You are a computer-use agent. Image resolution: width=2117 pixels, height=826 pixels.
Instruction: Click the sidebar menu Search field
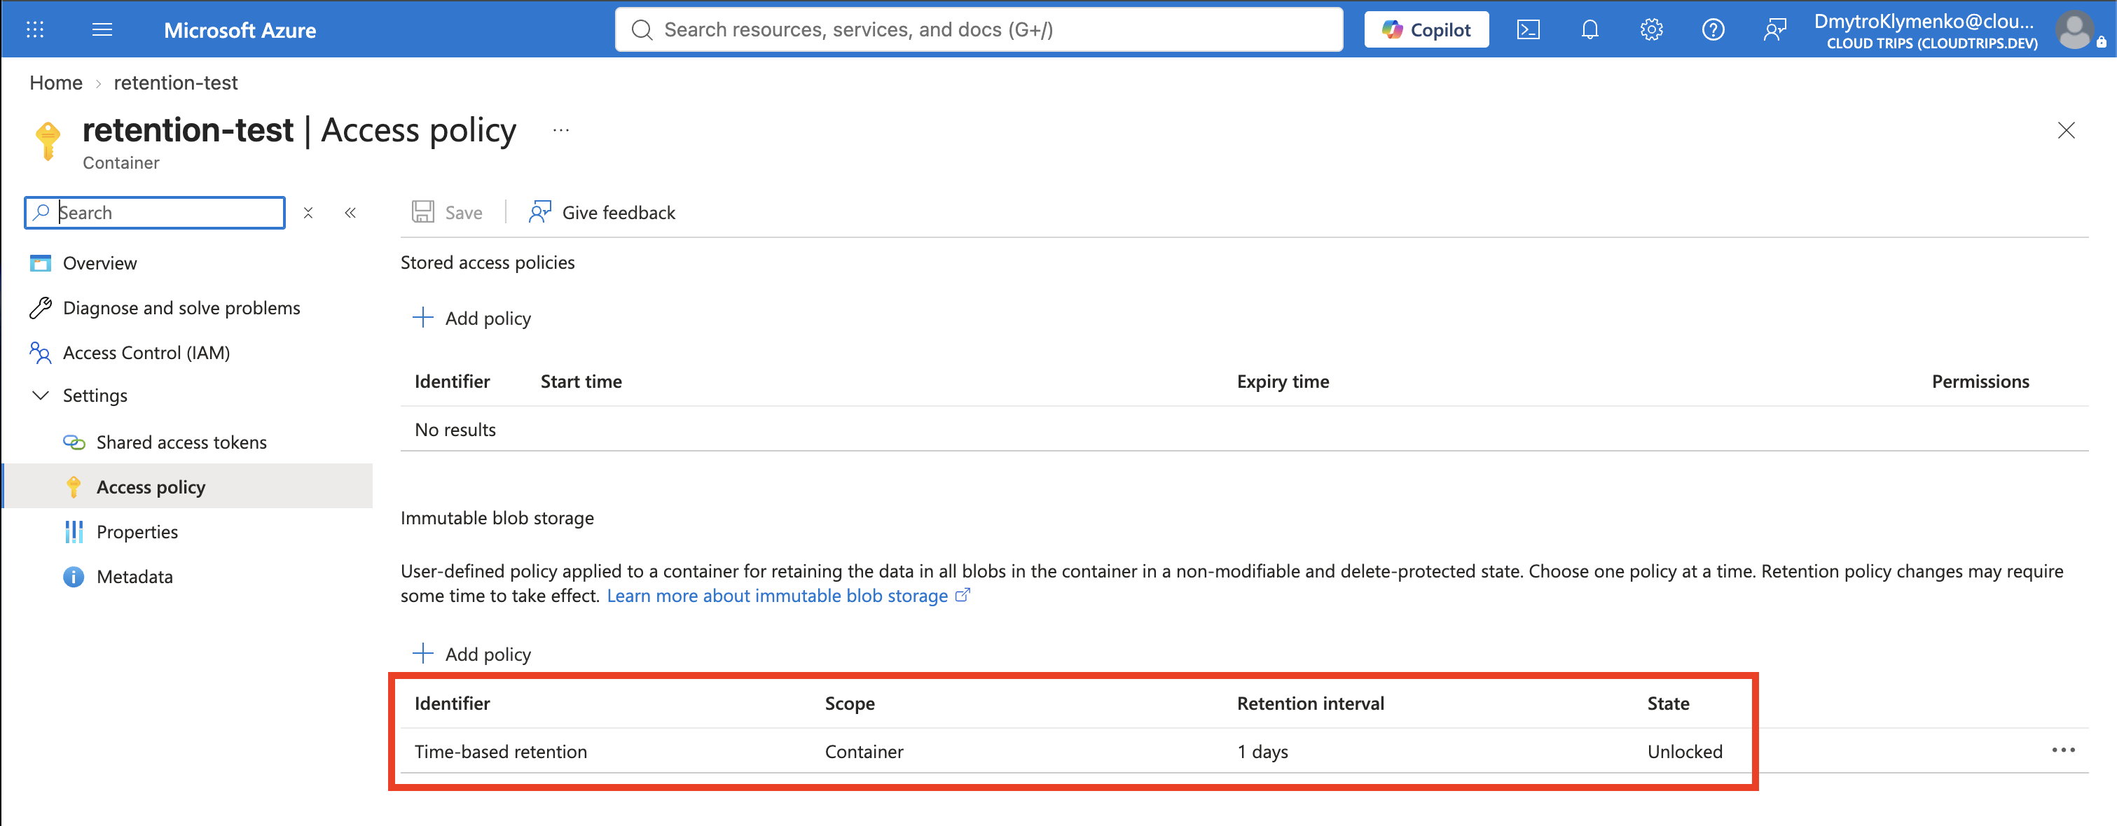(156, 213)
